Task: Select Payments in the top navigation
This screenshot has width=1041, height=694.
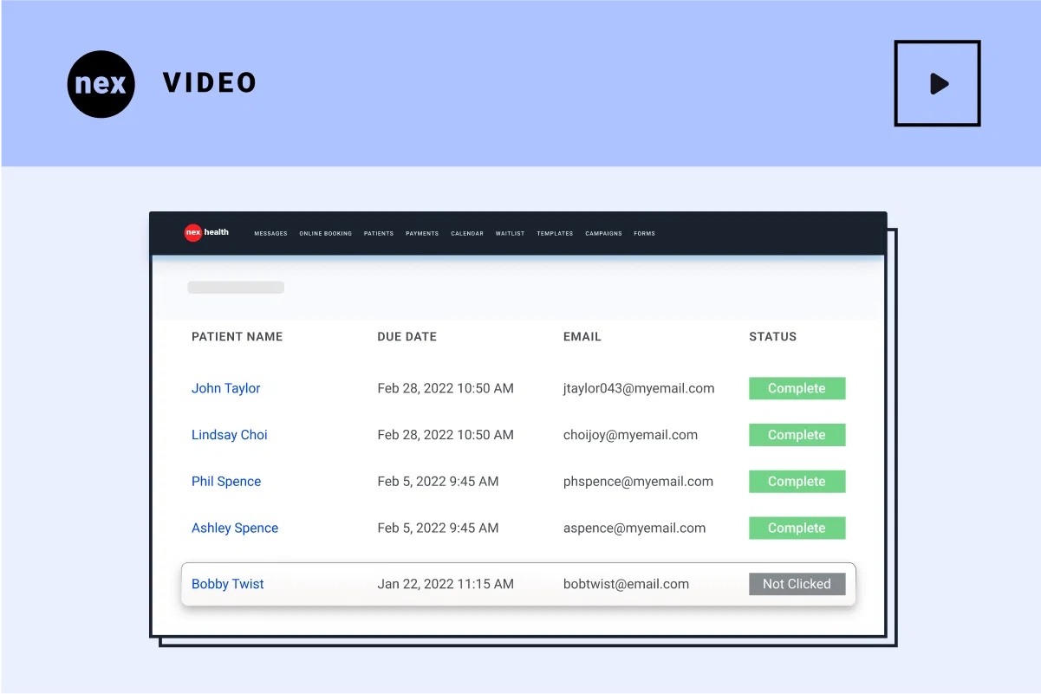Action: pyautogui.click(x=422, y=234)
